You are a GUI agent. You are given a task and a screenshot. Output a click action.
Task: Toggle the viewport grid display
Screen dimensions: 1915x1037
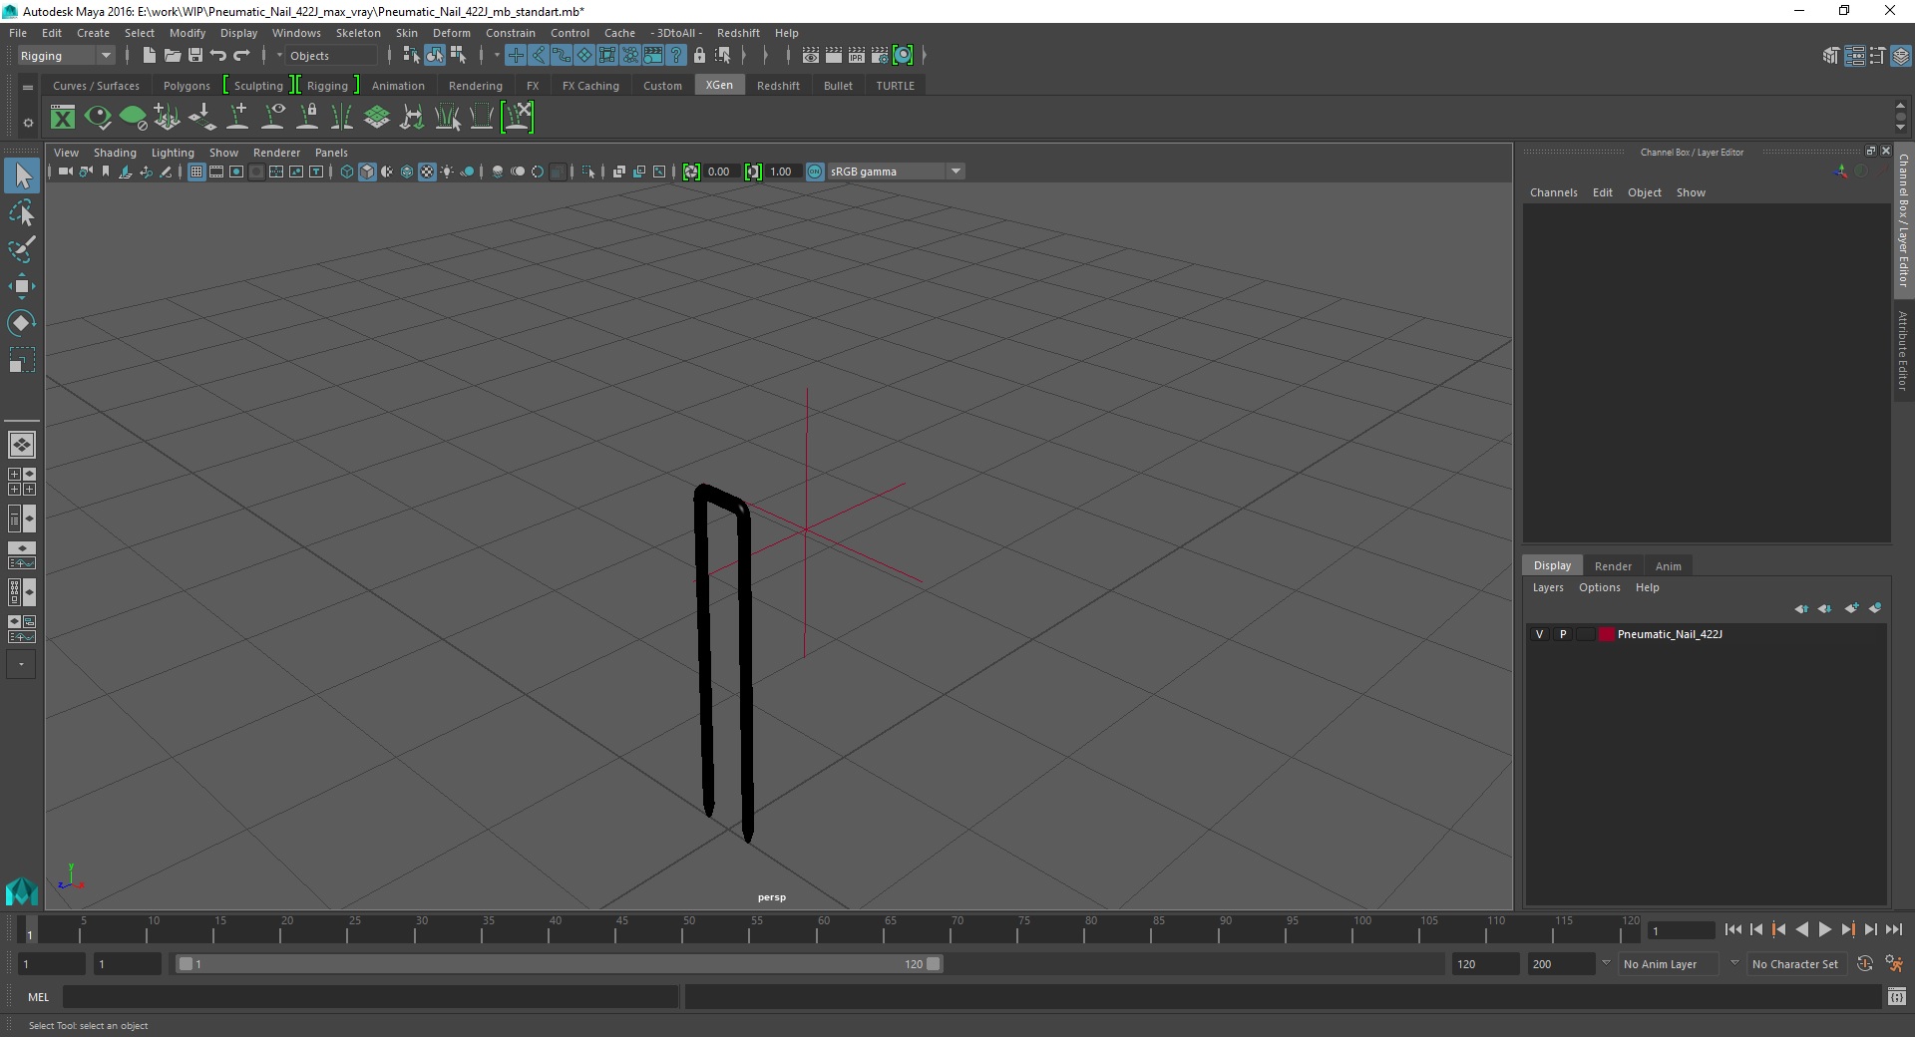tap(196, 172)
